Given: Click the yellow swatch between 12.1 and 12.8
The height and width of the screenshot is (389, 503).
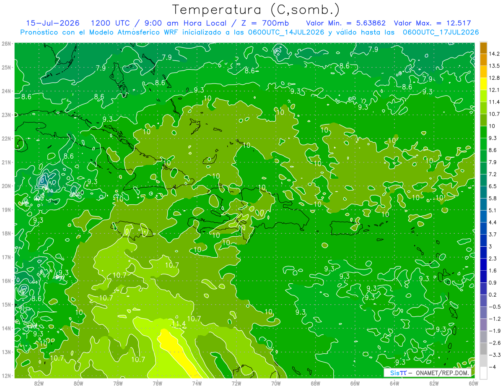Looking at the screenshot, I should 483,84.
